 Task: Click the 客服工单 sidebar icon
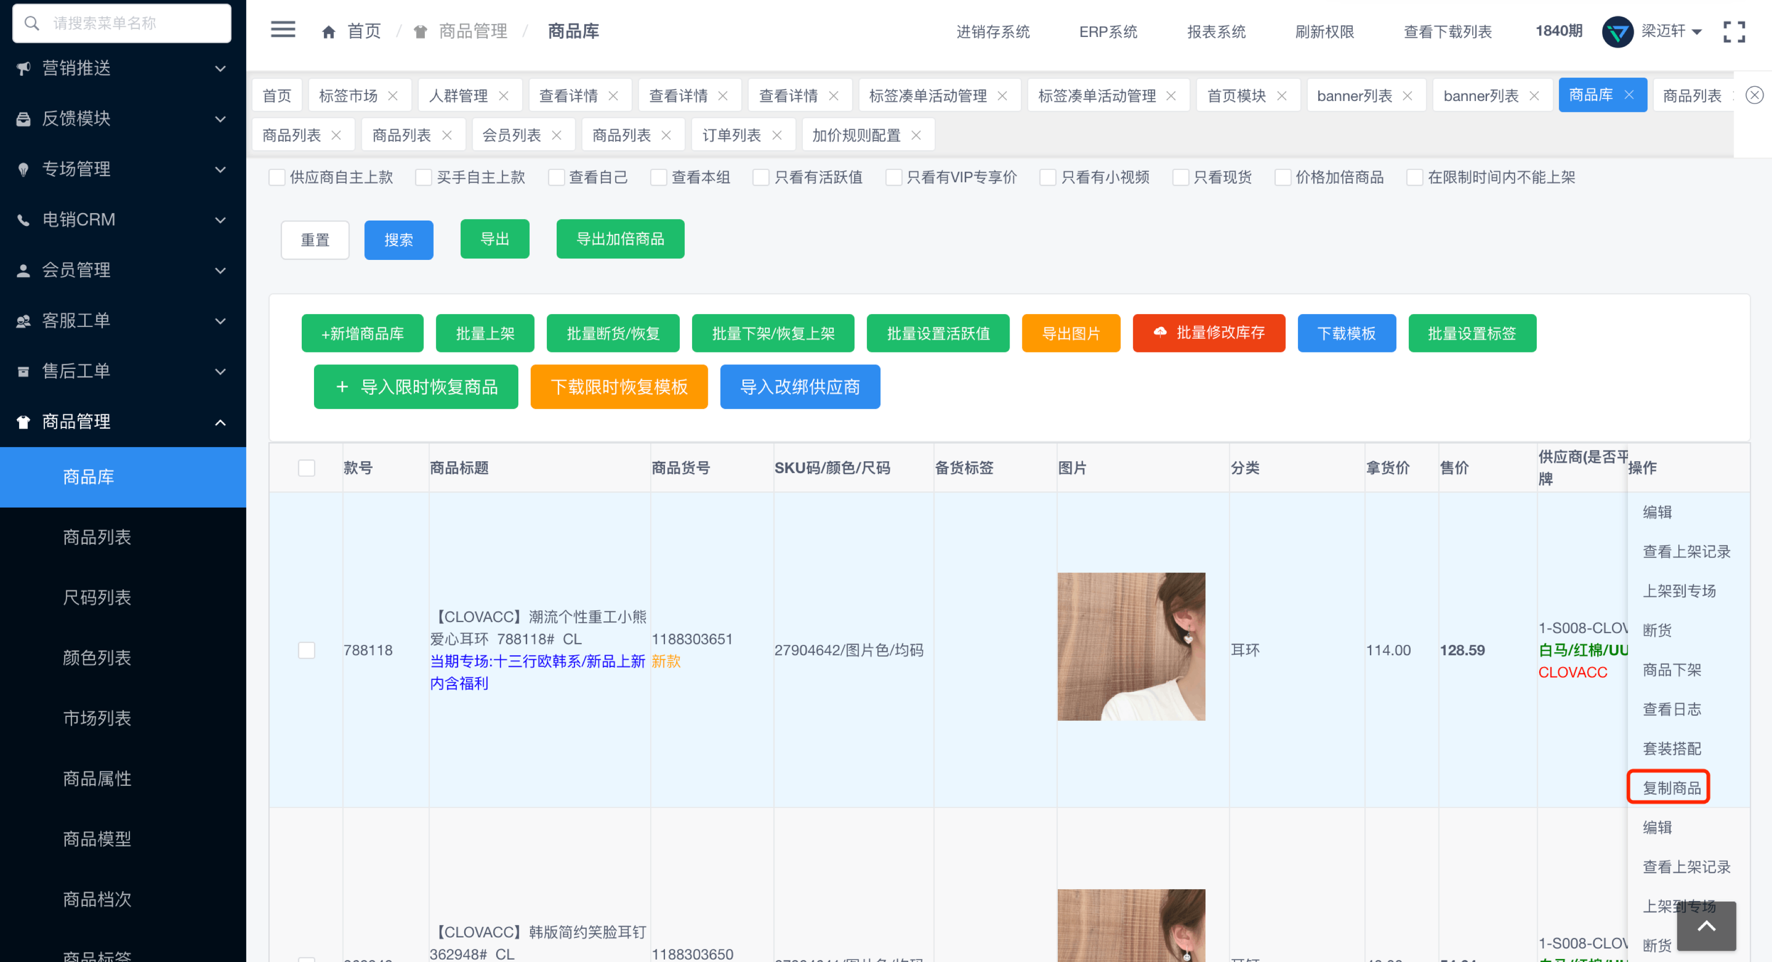pos(24,321)
